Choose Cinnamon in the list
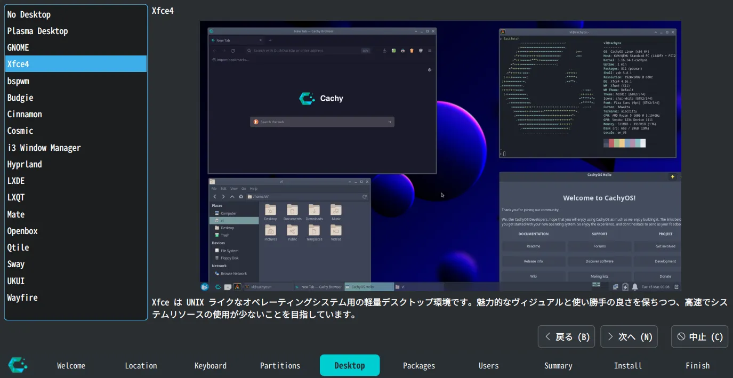This screenshot has width=733, height=378. point(76,114)
